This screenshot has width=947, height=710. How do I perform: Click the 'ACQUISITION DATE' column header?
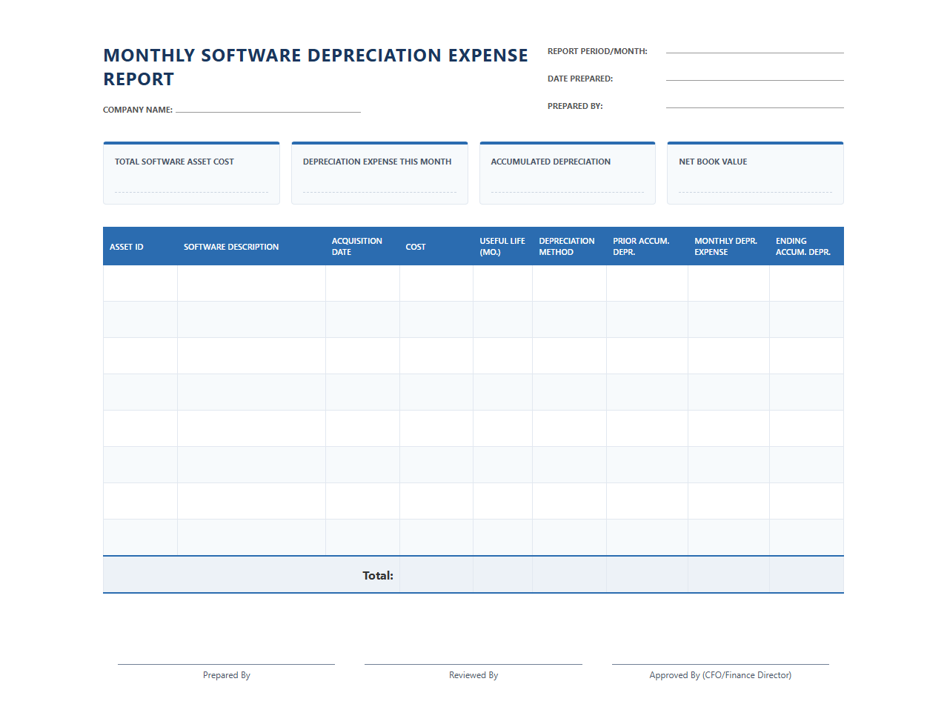point(362,247)
